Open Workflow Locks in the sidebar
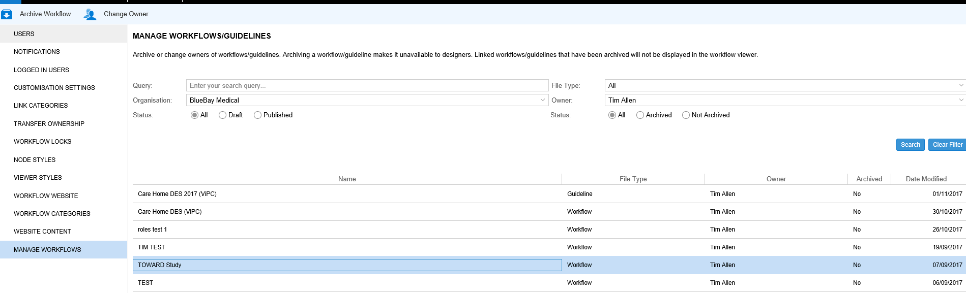This screenshot has height=293, width=966. [x=43, y=142]
